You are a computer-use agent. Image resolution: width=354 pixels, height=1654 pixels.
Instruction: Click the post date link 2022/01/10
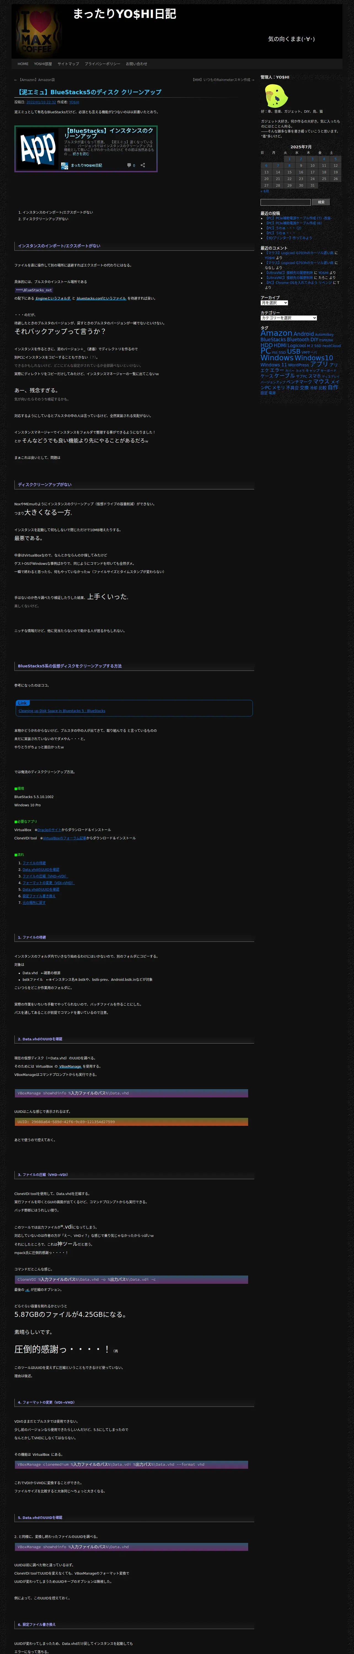click(x=41, y=102)
